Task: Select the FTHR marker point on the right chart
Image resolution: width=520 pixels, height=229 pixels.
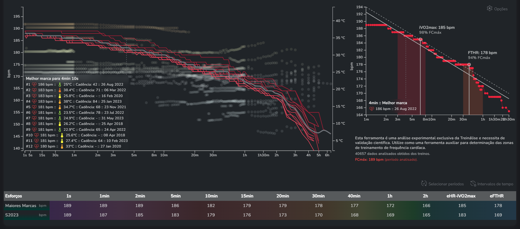Action: click(469, 65)
